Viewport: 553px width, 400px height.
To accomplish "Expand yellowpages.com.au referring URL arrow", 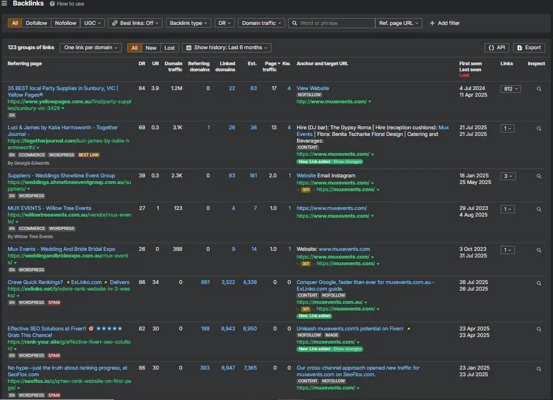I will pos(63,108).
